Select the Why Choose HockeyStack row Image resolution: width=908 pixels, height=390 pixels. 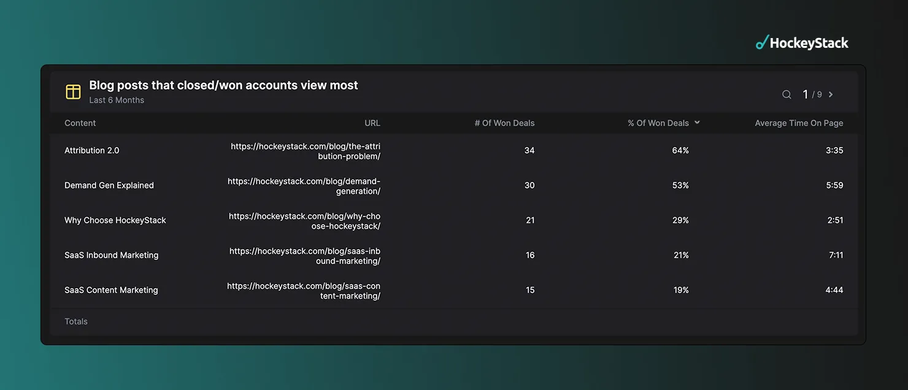(454, 221)
